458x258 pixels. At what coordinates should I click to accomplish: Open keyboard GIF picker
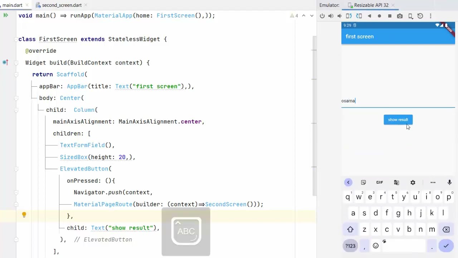pos(380,182)
